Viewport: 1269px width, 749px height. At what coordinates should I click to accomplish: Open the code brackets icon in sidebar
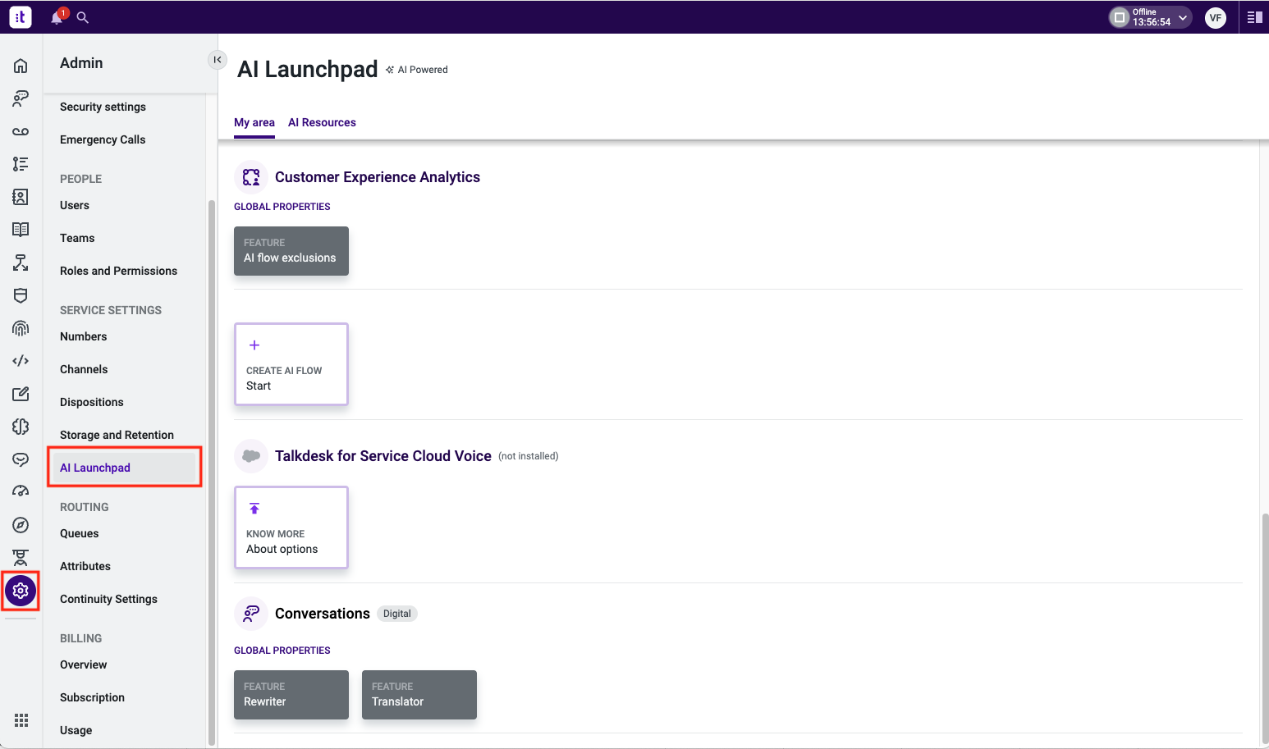coord(21,361)
